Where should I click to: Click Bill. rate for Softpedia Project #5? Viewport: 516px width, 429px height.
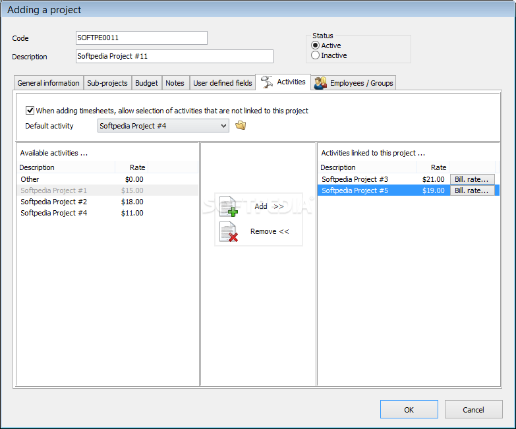[x=472, y=190]
